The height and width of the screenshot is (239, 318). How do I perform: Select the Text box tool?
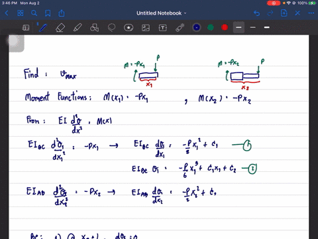pyautogui.click(x=163, y=28)
